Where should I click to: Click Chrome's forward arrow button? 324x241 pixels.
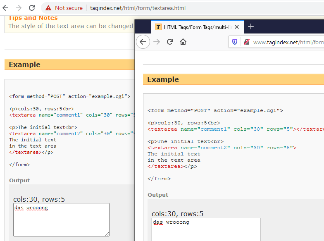(x=19, y=8)
